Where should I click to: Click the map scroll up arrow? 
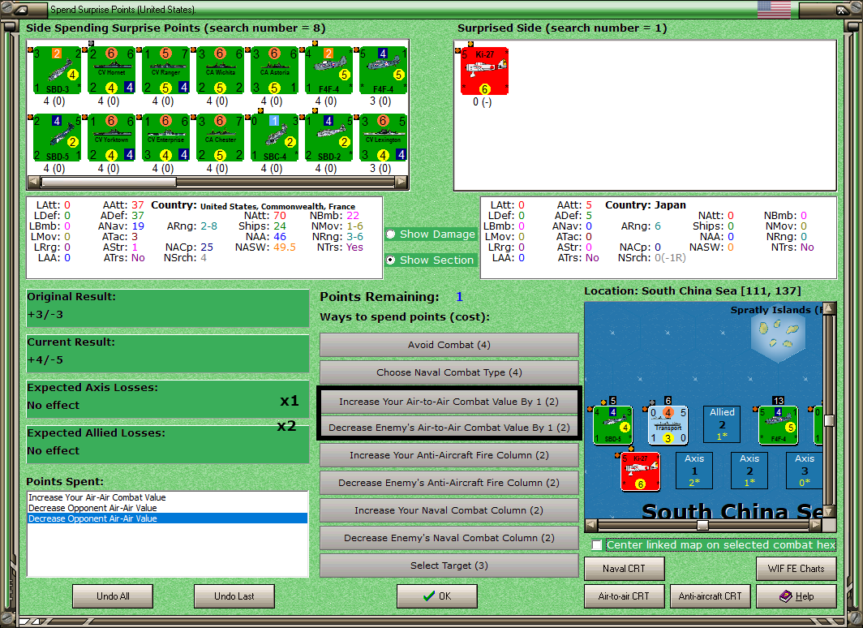click(x=829, y=308)
